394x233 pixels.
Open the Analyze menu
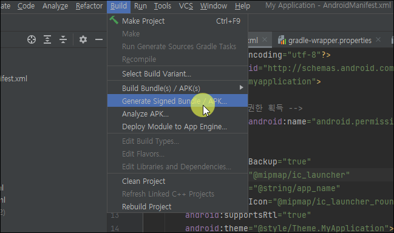pos(55,6)
